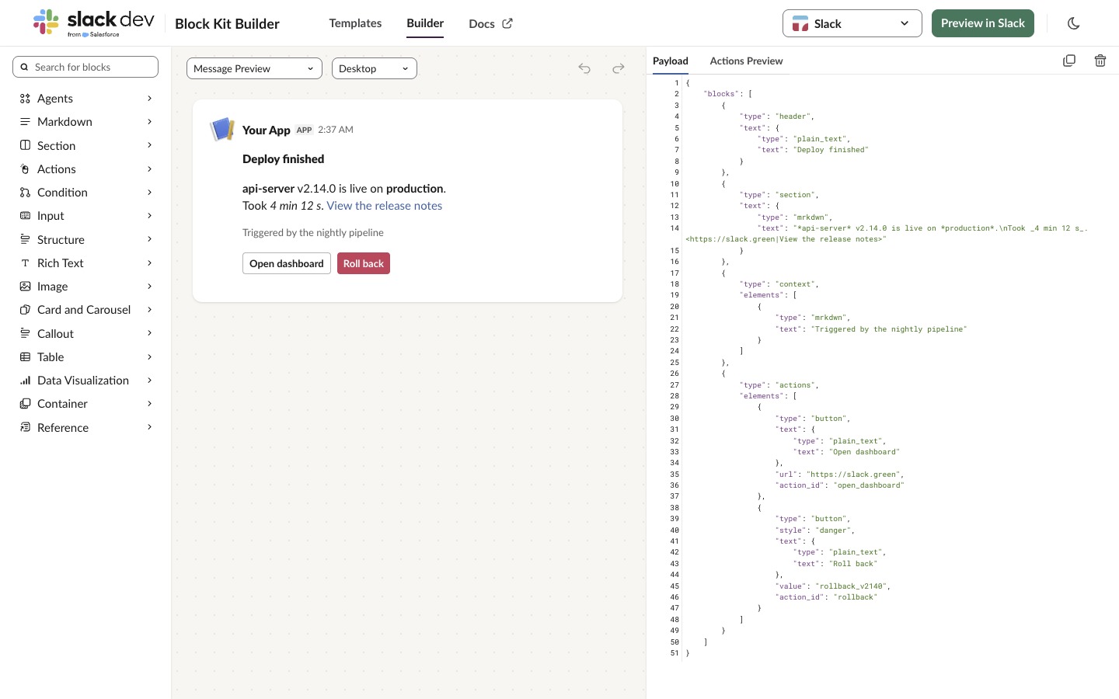Toggle dark mode with the moon icon
1119x699 pixels.
[x=1074, y=23]
